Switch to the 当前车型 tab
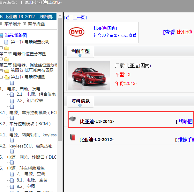The image size is (194, 192). coord(80,52)
